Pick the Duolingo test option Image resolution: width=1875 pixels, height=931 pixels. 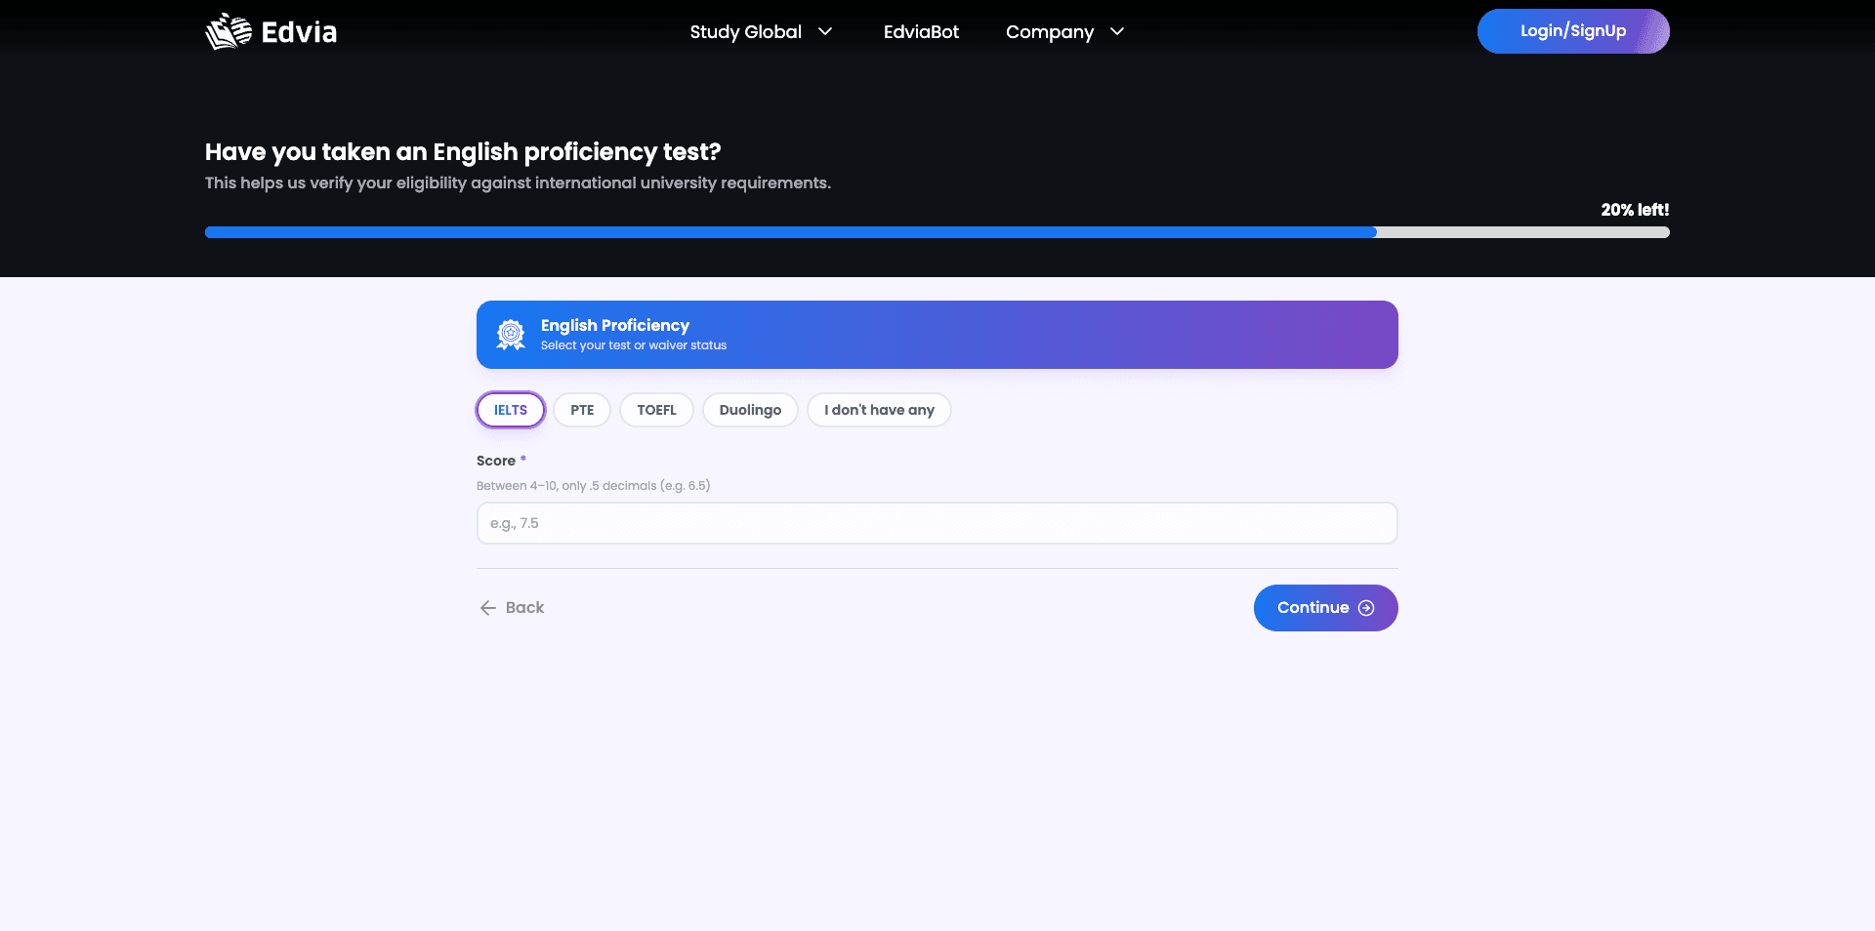[750, 410]
